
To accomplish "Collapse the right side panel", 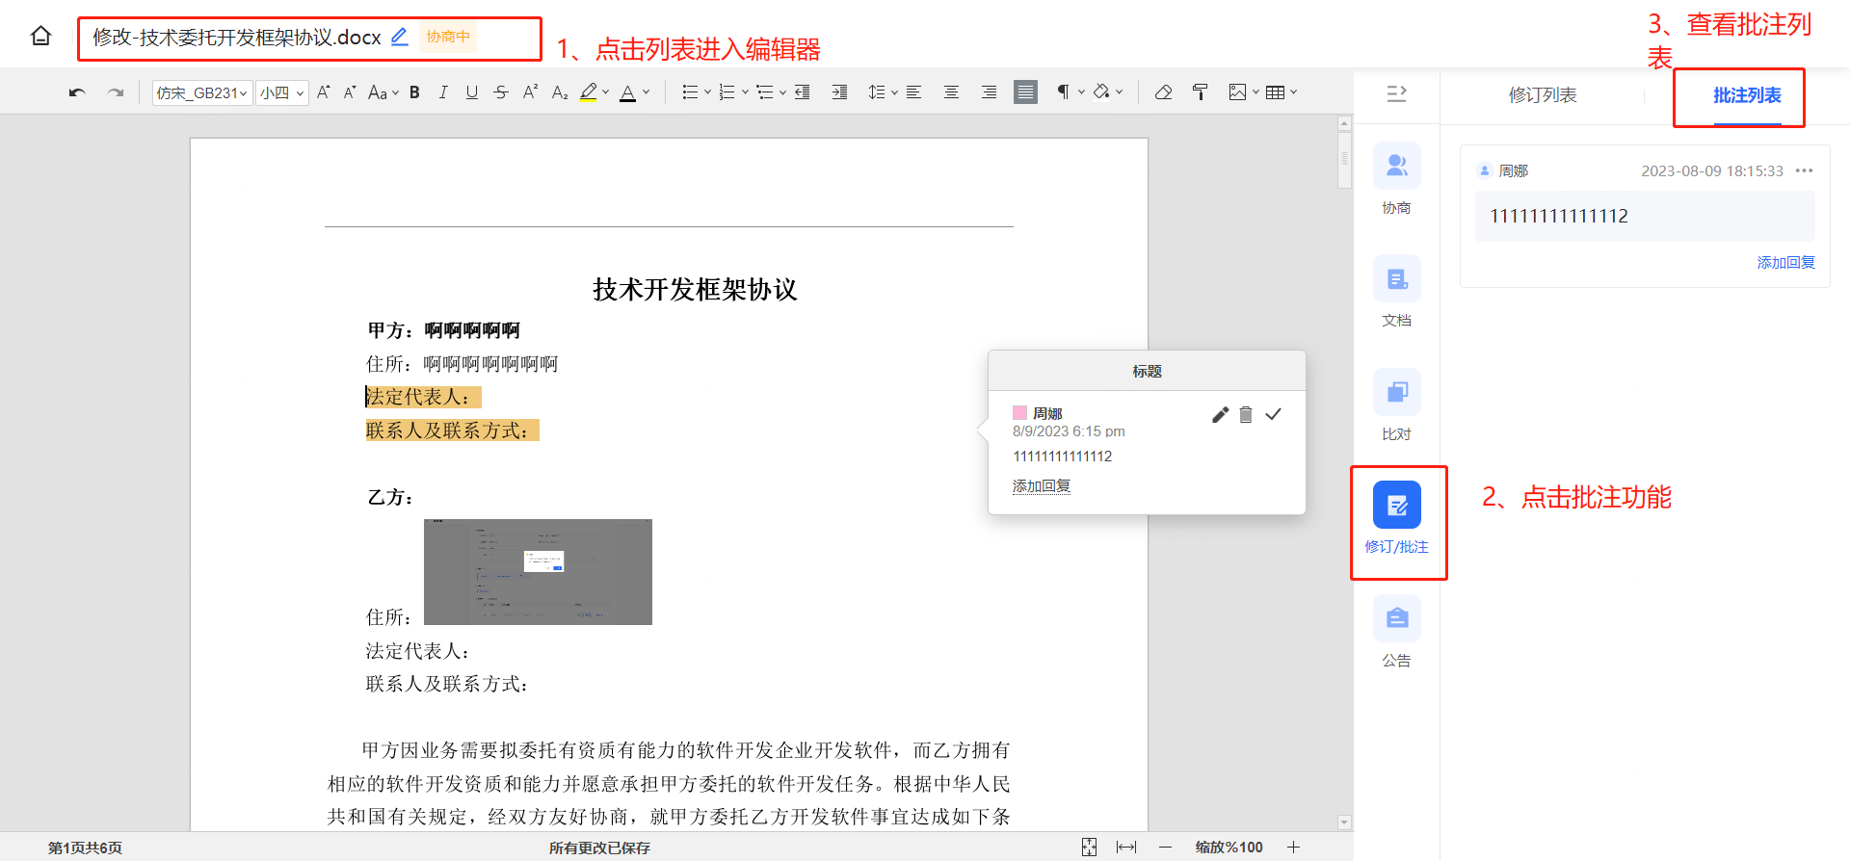I will pyautogui.click(x=1396, y=93).
